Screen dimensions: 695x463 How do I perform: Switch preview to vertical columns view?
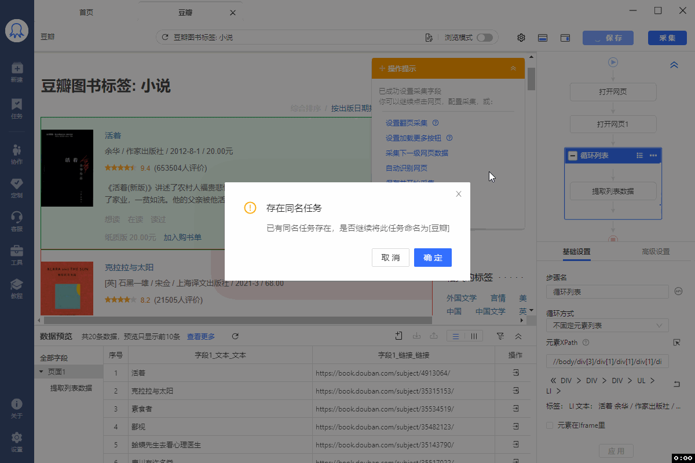474,336
